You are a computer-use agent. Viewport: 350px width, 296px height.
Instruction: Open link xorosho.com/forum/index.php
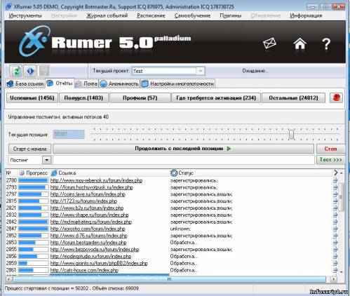coord(88,229)
